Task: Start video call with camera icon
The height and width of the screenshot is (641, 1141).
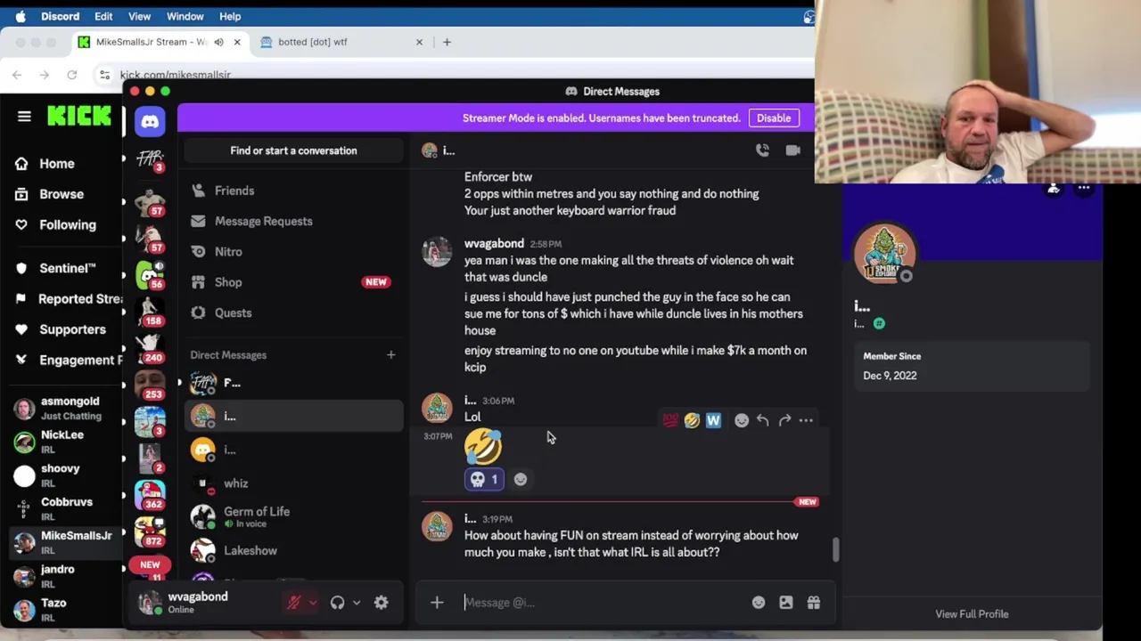Action: 792,150
